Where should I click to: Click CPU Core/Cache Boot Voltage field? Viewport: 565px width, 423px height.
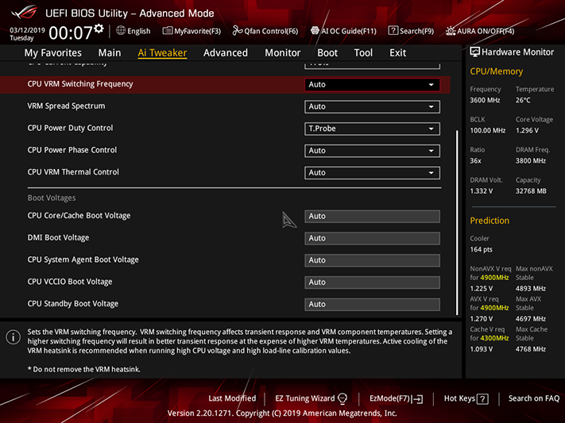(x=372, y=217)
